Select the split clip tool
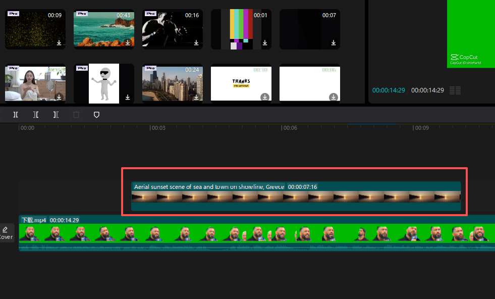The image size is (495, 299). coord(15,115)
